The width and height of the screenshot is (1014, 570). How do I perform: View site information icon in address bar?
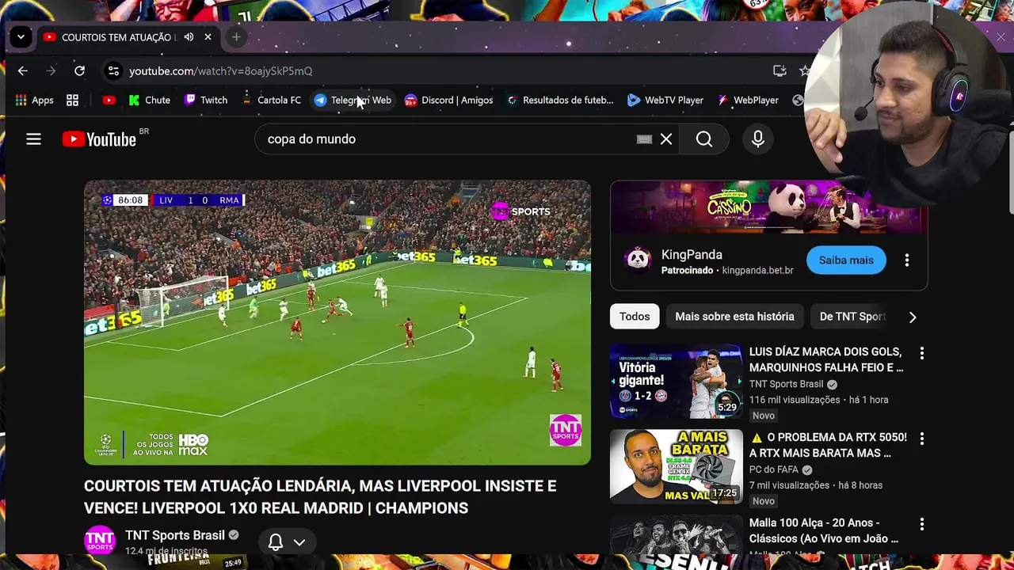click(113, 71)
